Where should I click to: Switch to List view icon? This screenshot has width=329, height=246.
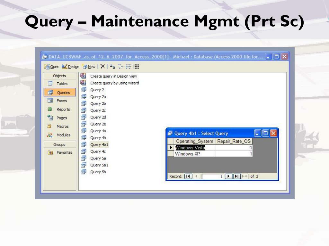(129, 67)
